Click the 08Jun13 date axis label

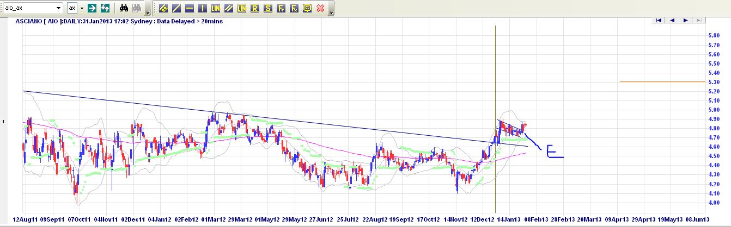point(697,220)
